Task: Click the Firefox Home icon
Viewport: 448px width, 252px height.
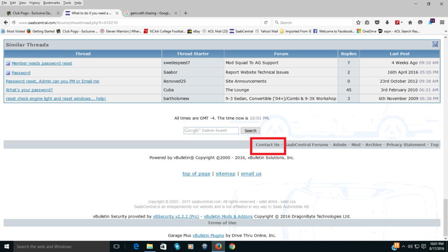Action: pyautogui.click(x=410, y=22)
